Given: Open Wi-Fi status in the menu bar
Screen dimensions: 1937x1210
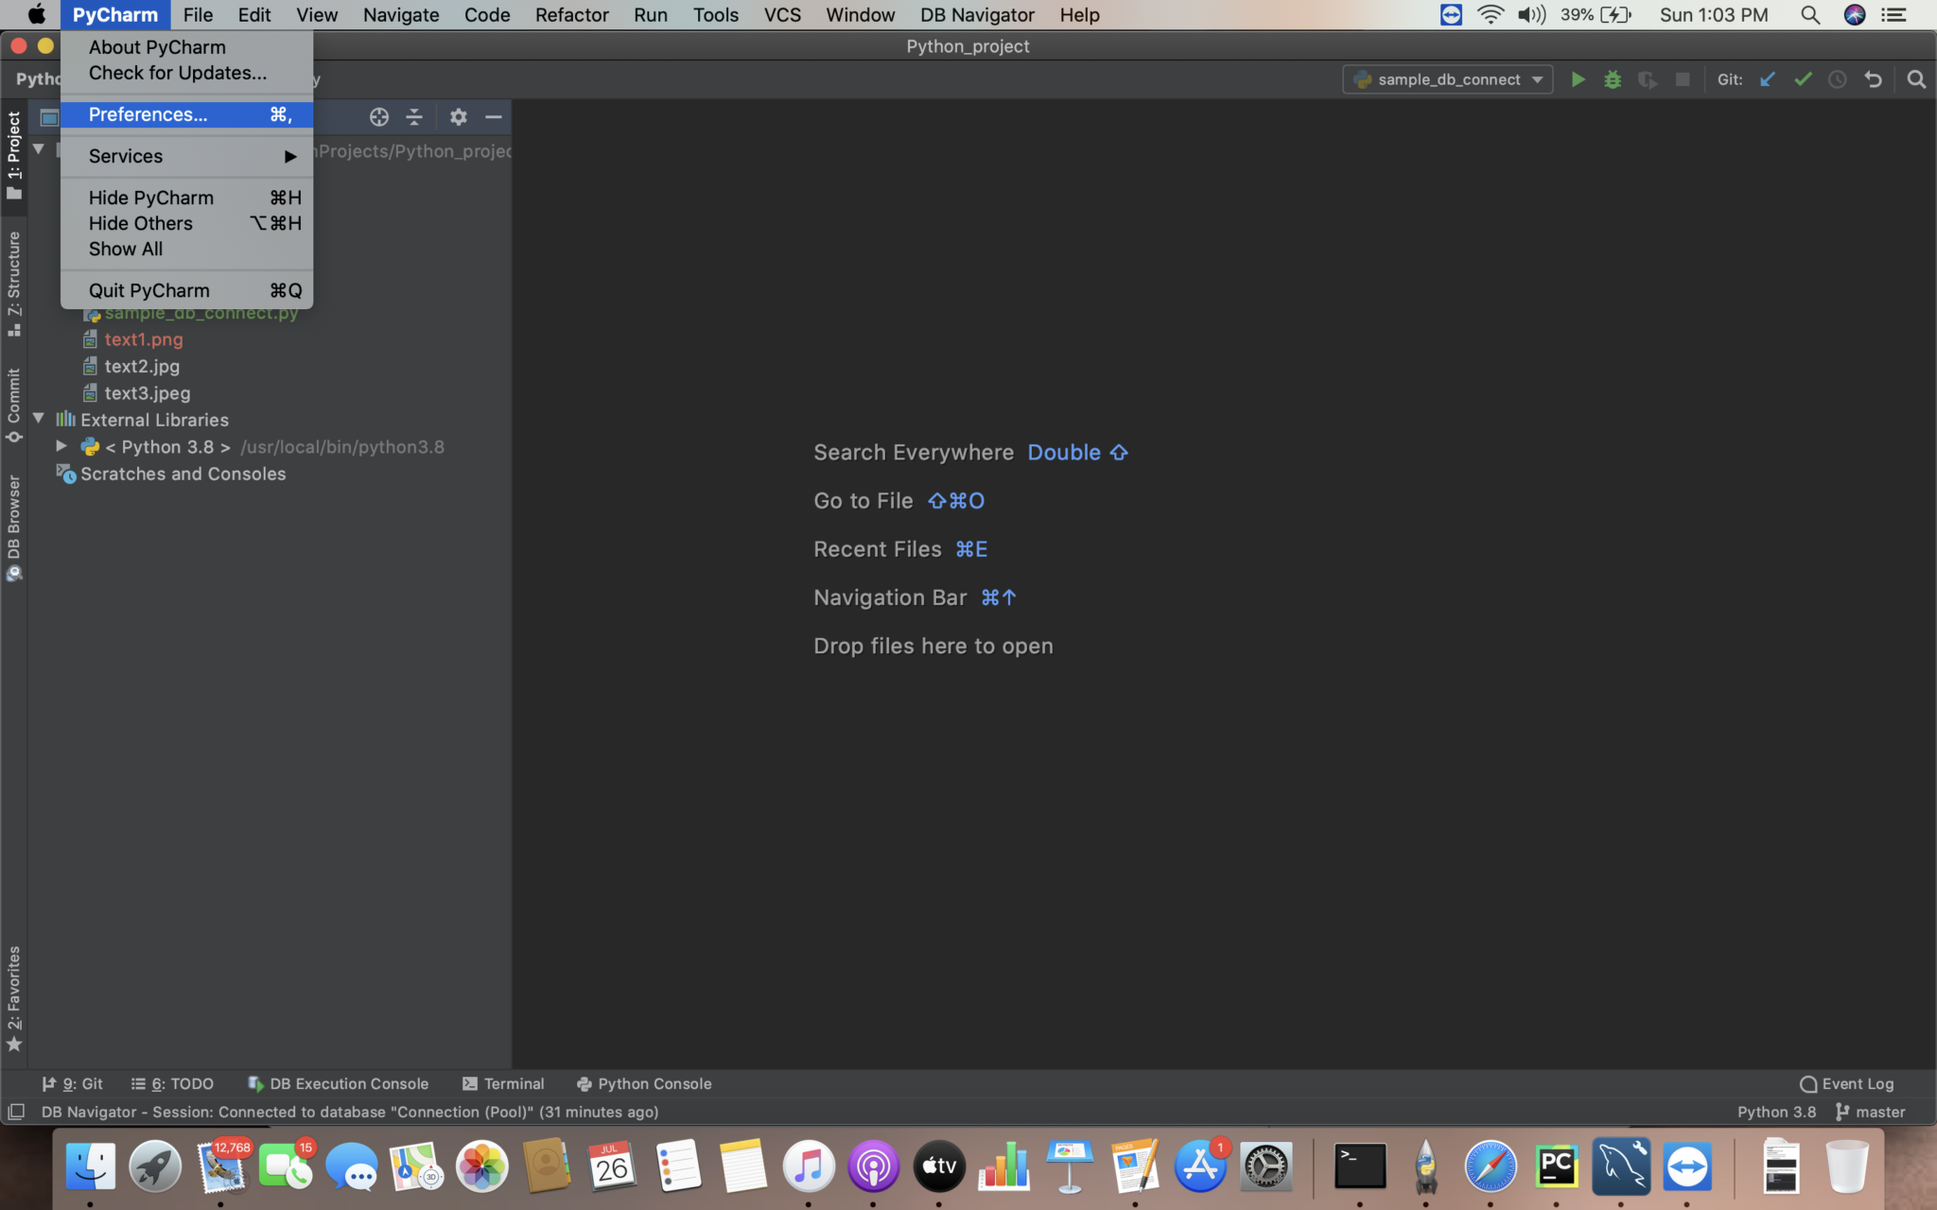Looking at the screenshot, I should 1490,15.
